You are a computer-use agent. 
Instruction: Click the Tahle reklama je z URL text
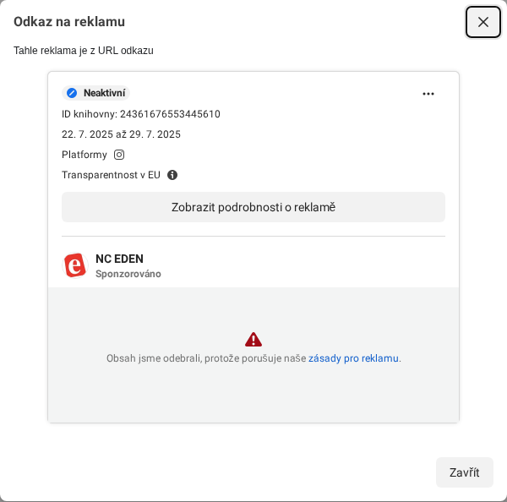pos(84,51)
